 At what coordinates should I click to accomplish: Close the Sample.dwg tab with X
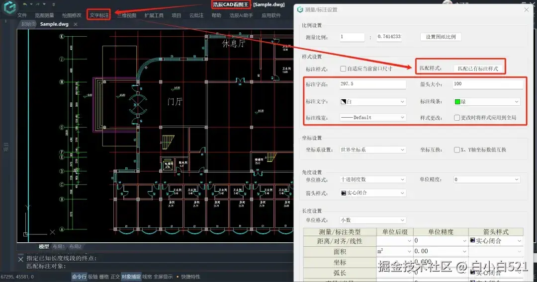[76, 24]
